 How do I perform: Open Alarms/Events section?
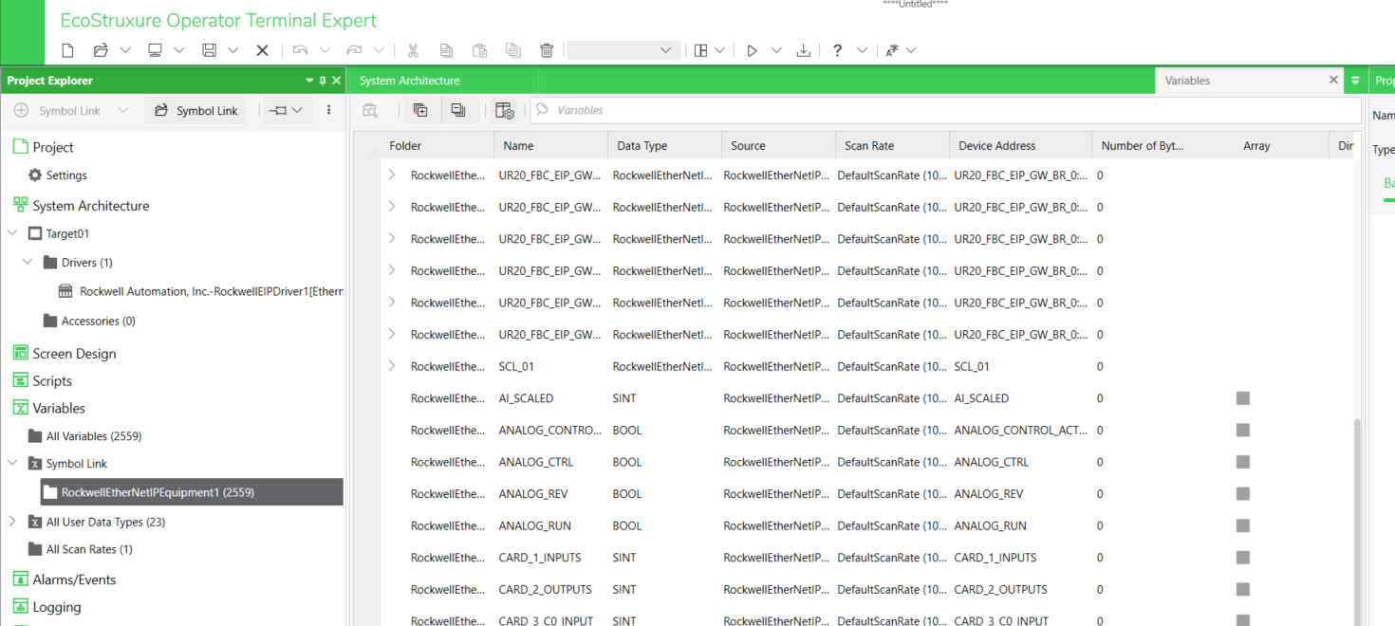[74, 580]
